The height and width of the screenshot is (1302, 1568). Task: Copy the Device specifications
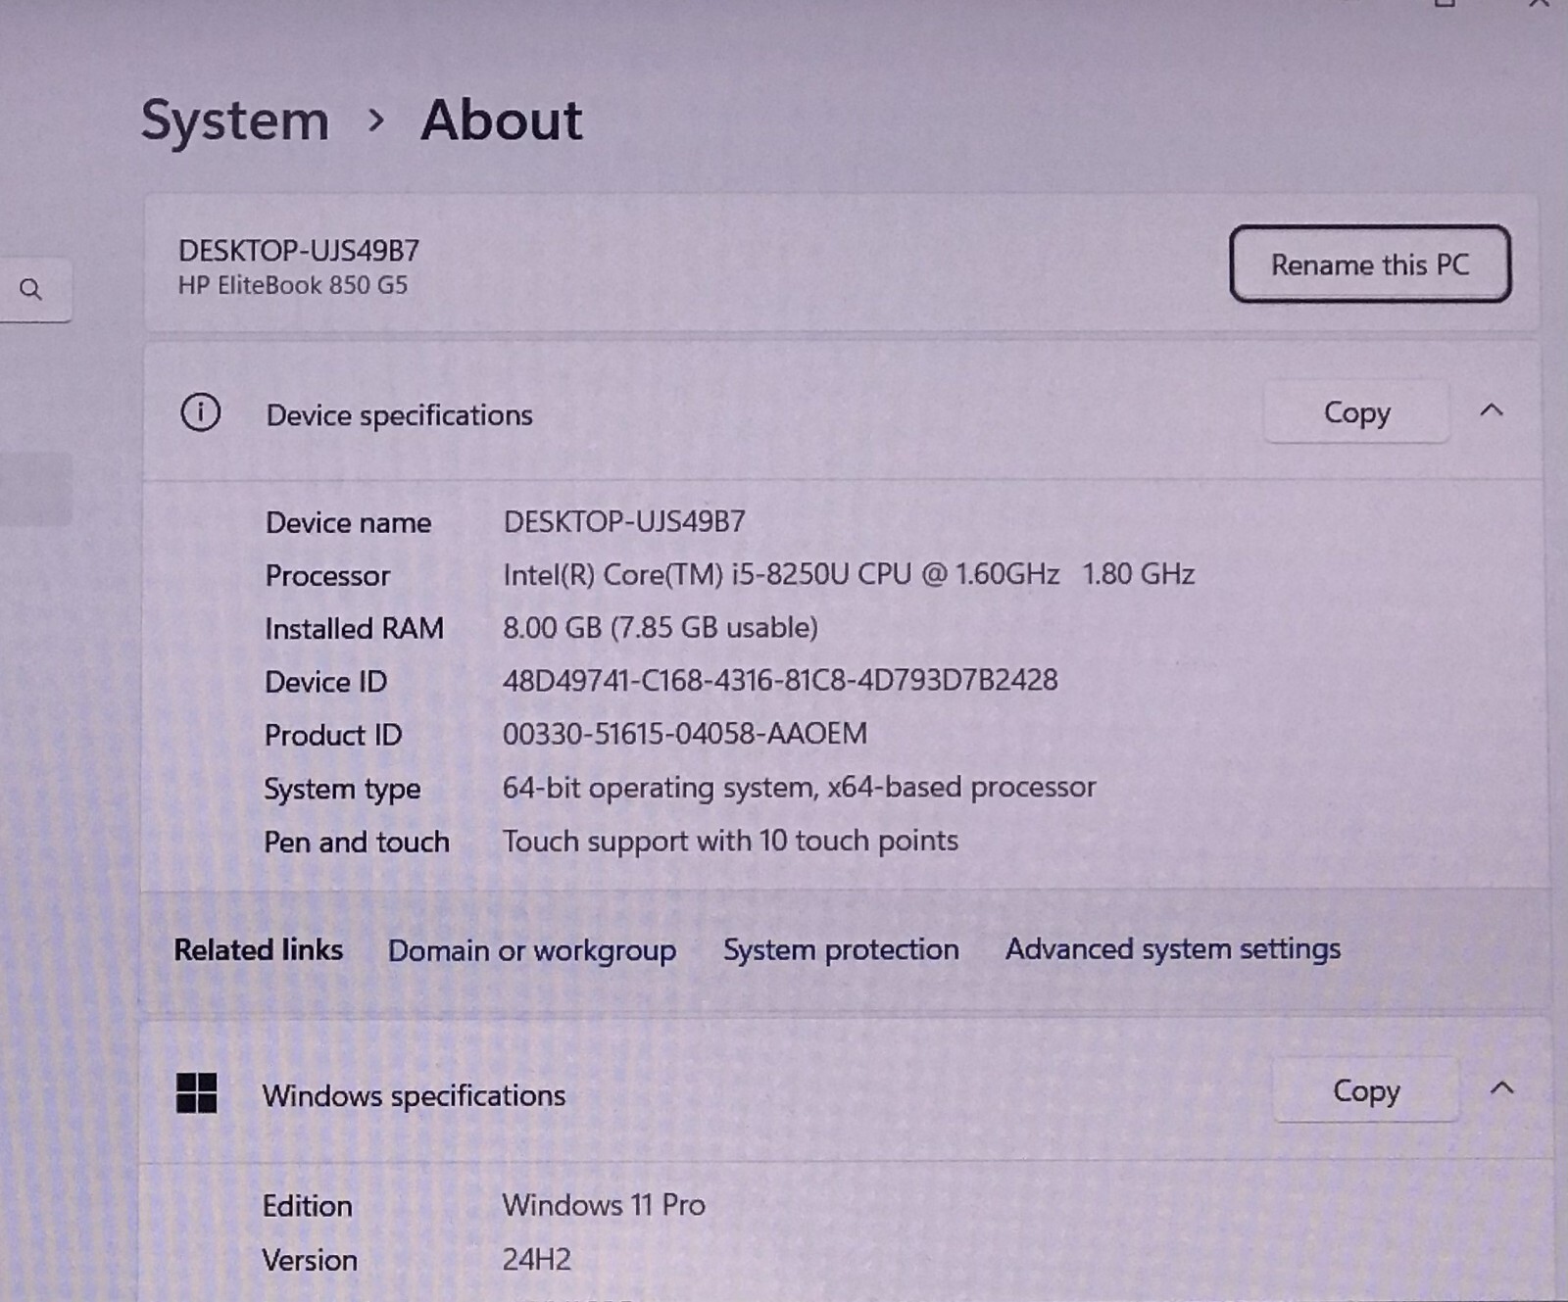[1356, 412]
